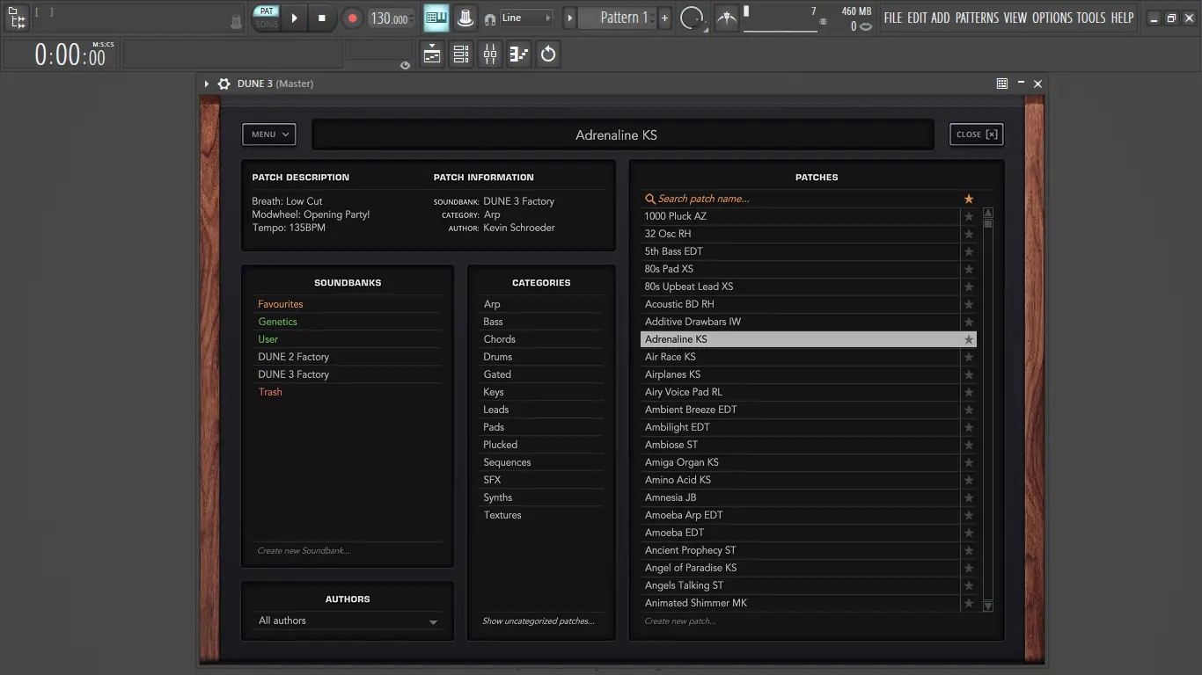The height and width of the screenshot is (675, 1202).
Task: Click the CLOSE browser button
Action: [x=976, y=134]
